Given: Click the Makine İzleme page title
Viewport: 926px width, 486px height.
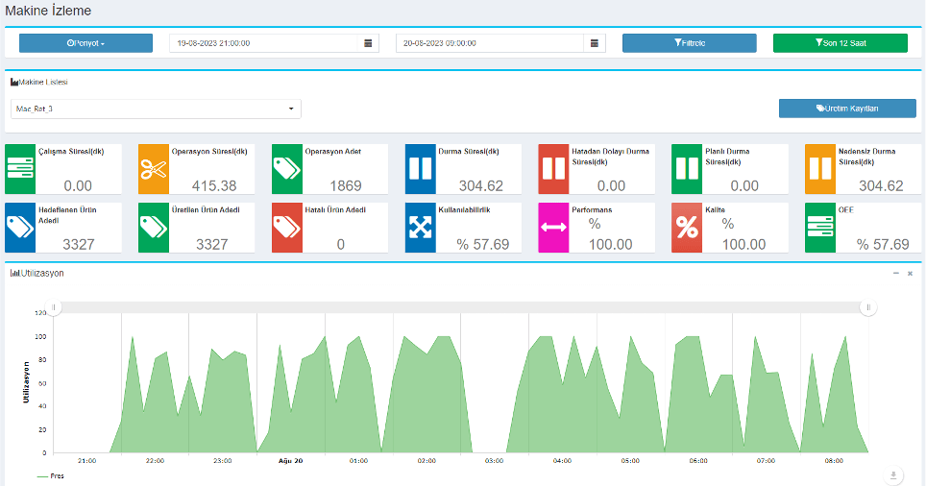Looking at the screenshot, I should coord(48,11).
